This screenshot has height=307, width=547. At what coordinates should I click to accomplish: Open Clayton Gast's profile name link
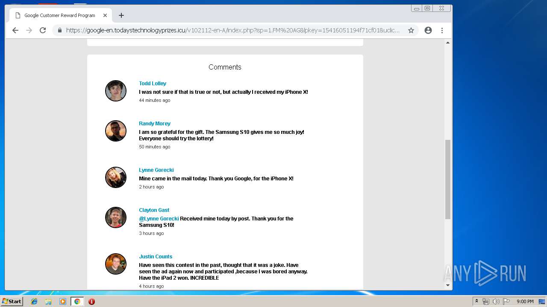(x=154, y=210)
